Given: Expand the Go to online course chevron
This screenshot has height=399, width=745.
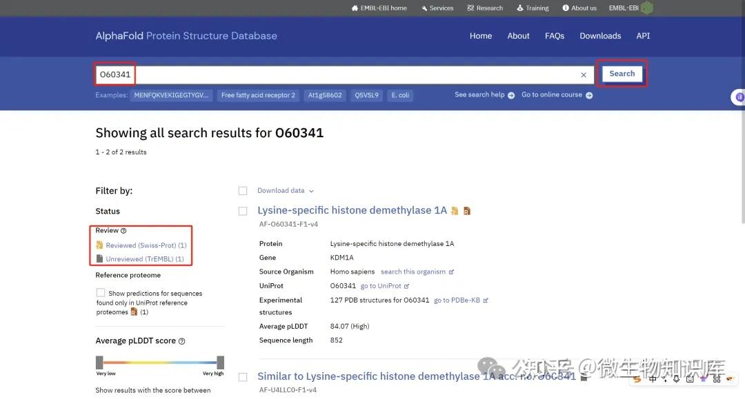Looking at the screenshot, I should click(x=589, y=95).
